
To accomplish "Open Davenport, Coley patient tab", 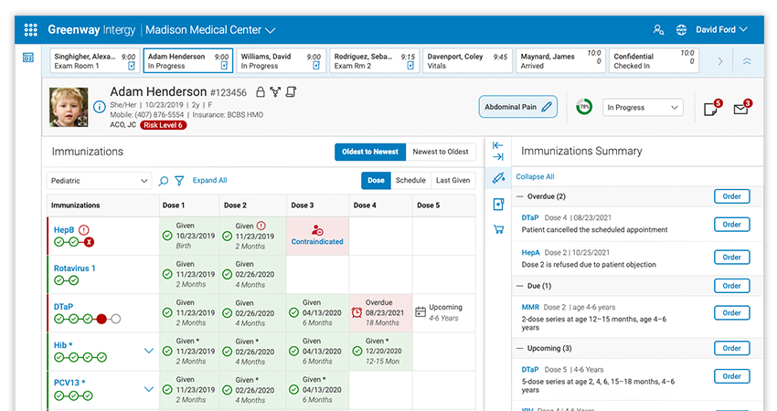I will 466,61.
